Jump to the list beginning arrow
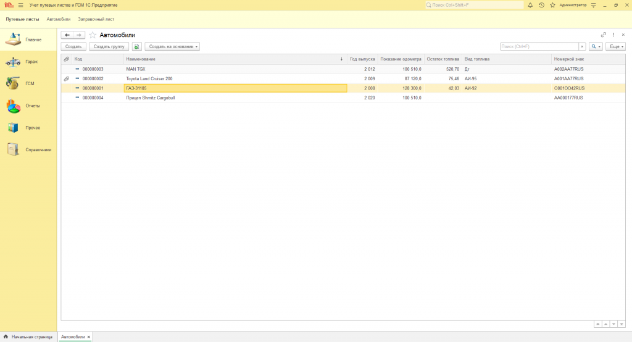 597,324
